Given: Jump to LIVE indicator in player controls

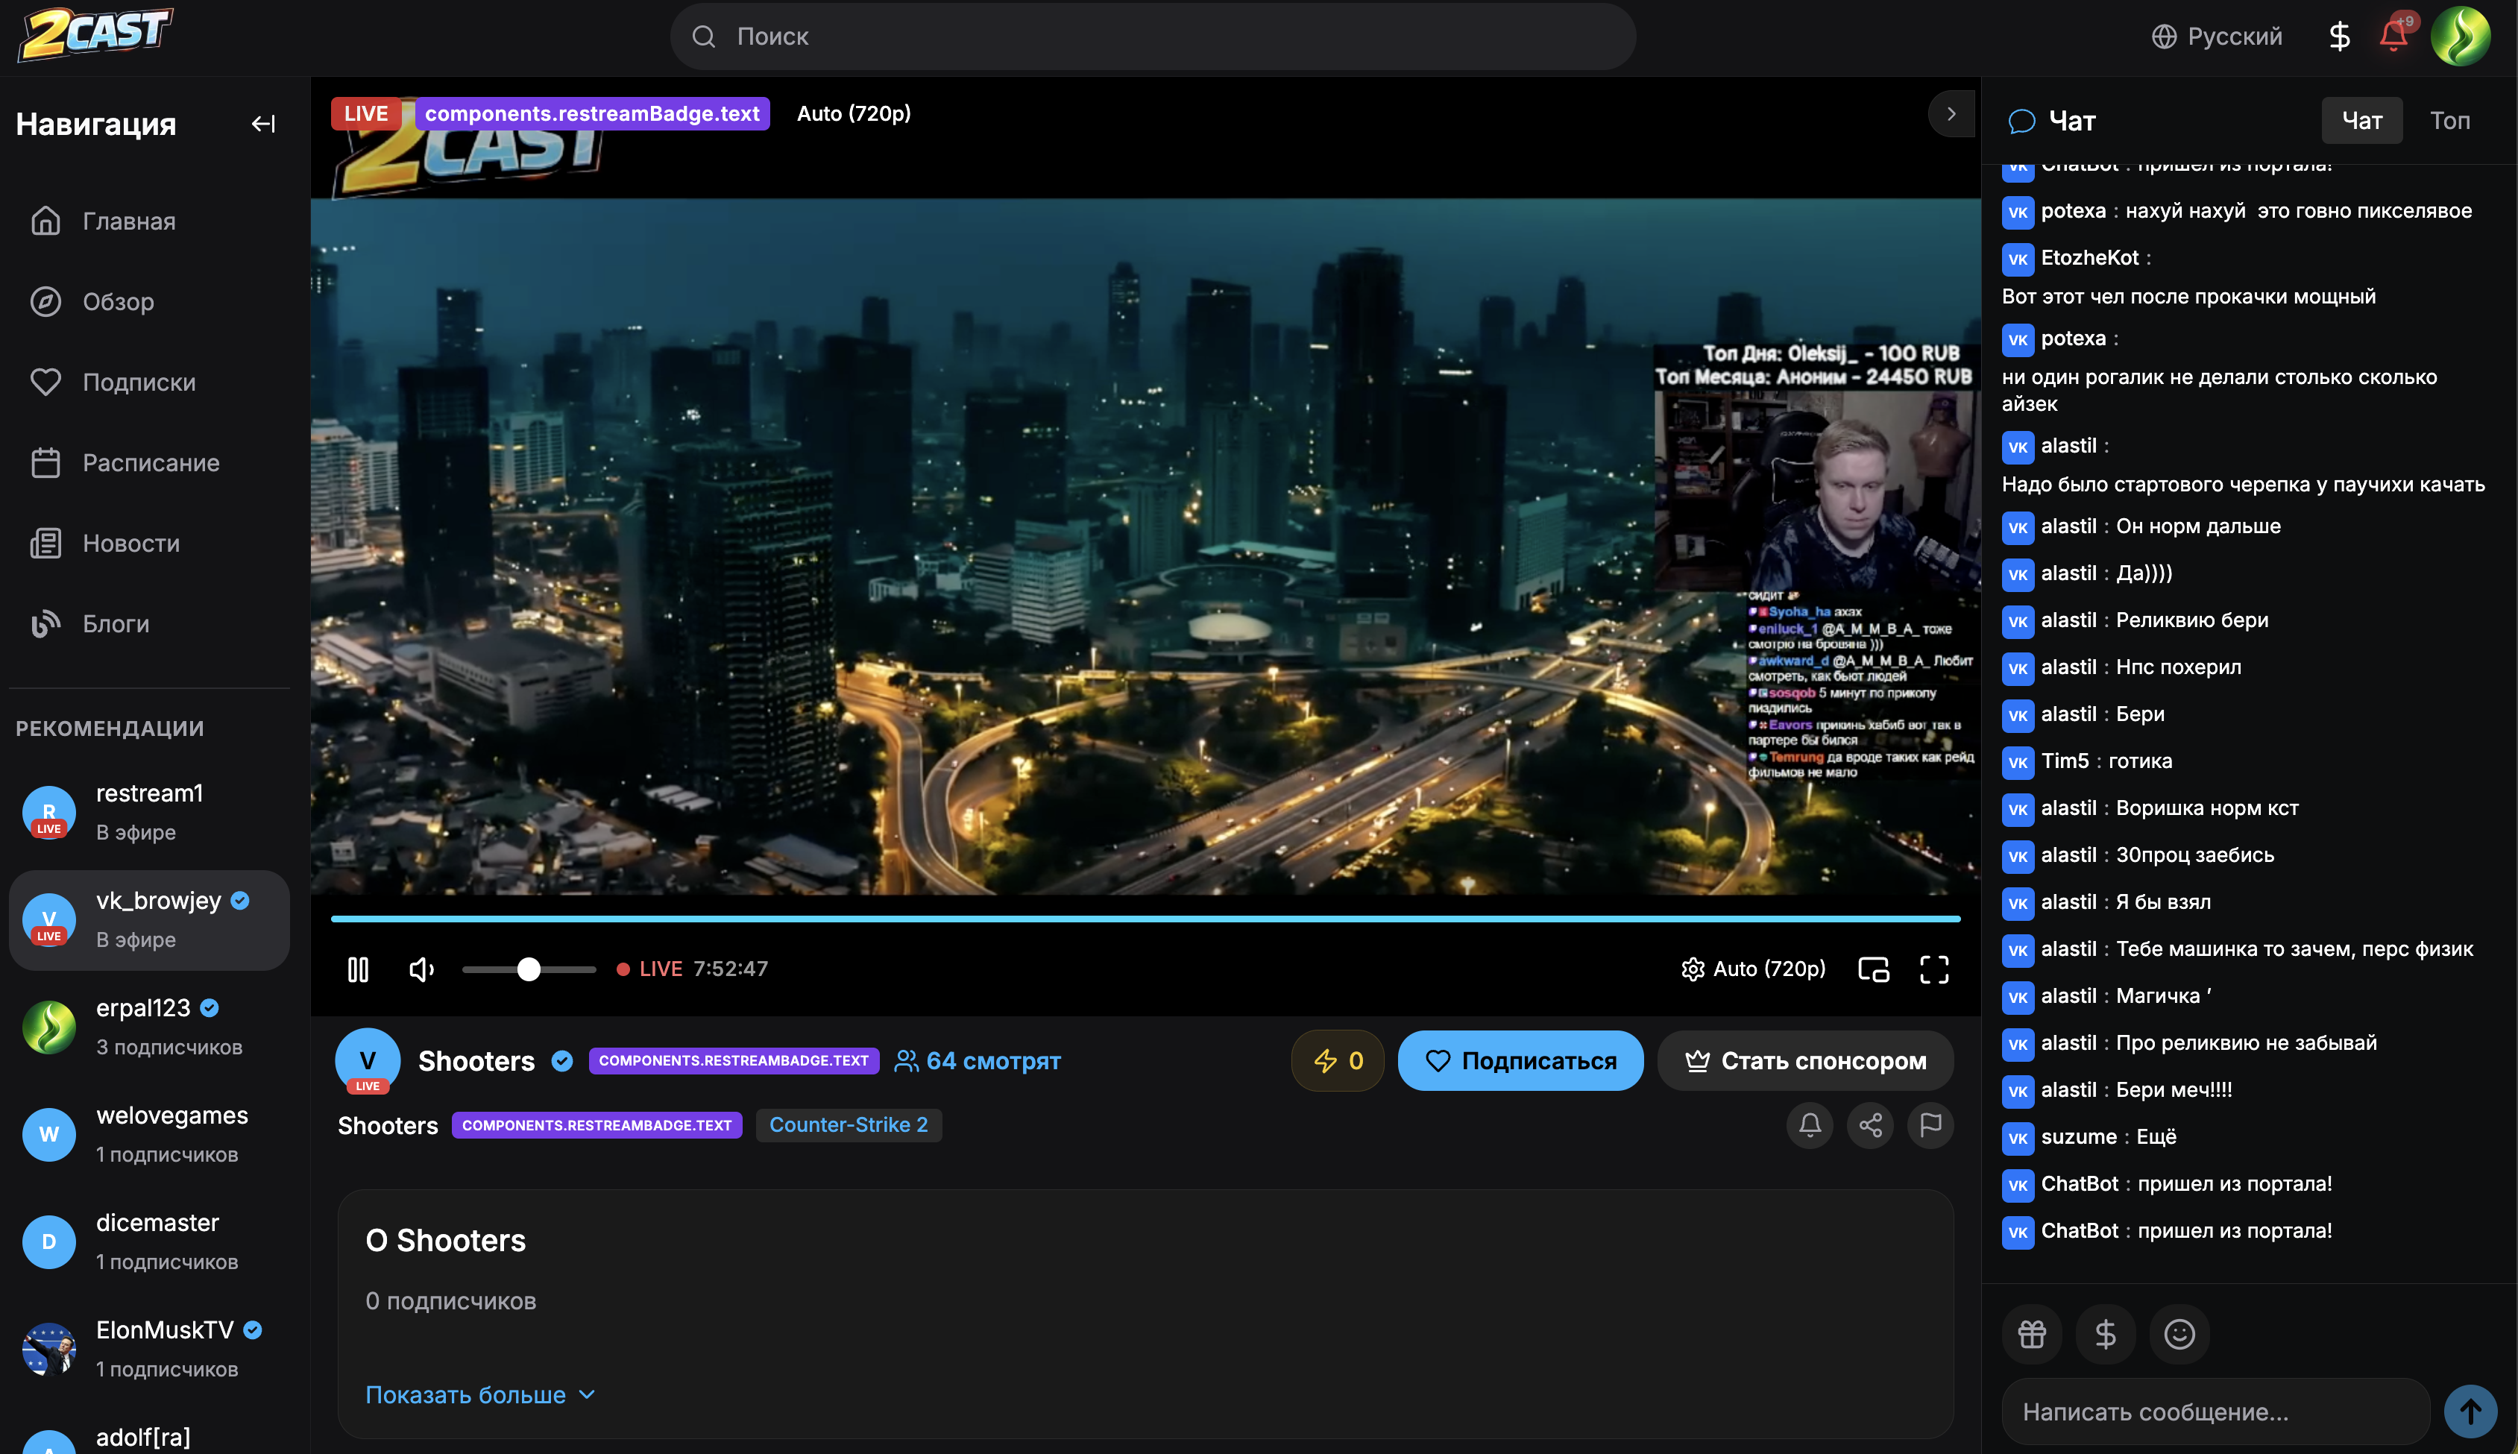Looking at the screenshot, I should (650, 969).
